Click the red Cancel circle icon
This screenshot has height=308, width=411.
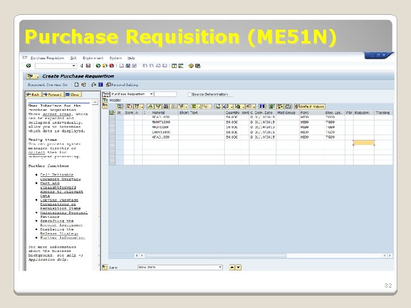[112, 66]
